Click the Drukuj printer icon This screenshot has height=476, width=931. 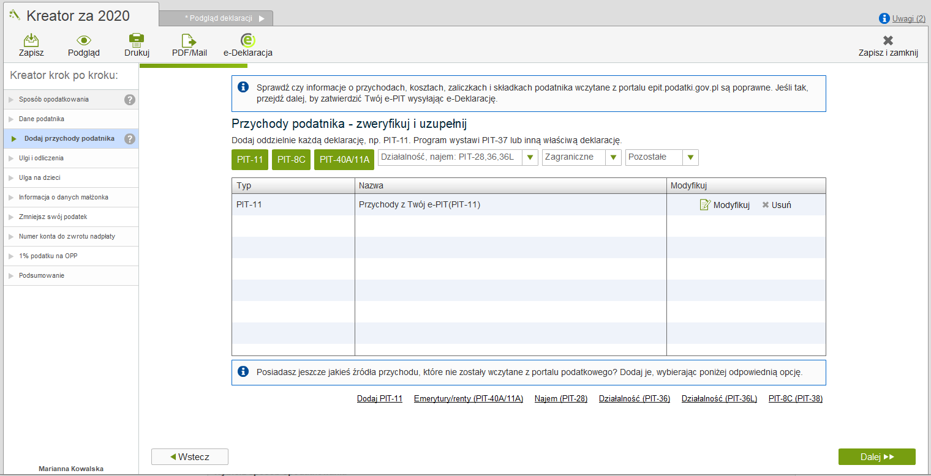pos(137,40)
